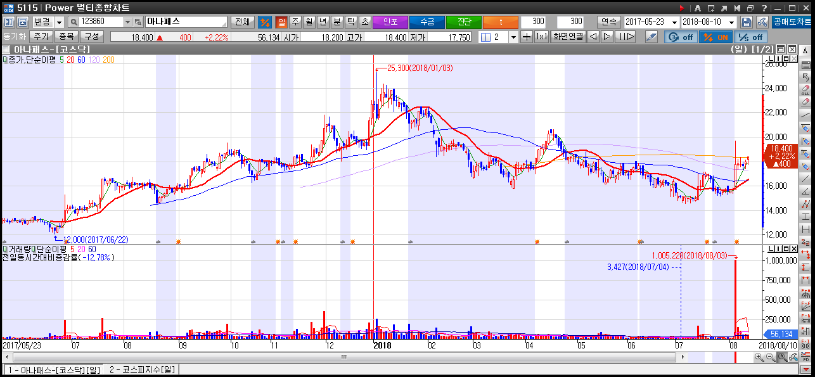This screenshot has width=815, height=377.
Task: Click the 종목 sync button
Action: [x=66, y=37]
